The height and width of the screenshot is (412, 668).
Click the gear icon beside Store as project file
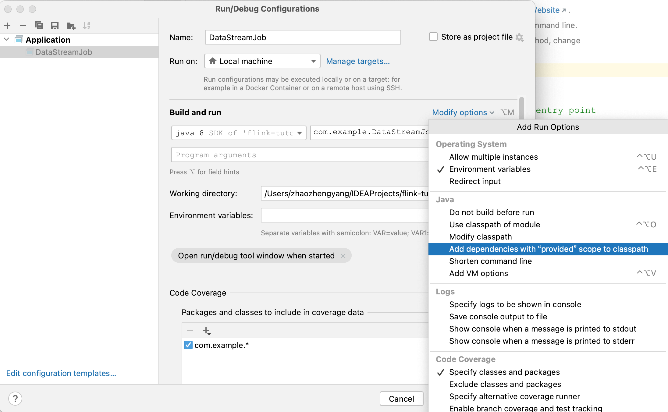pos(520,37)
